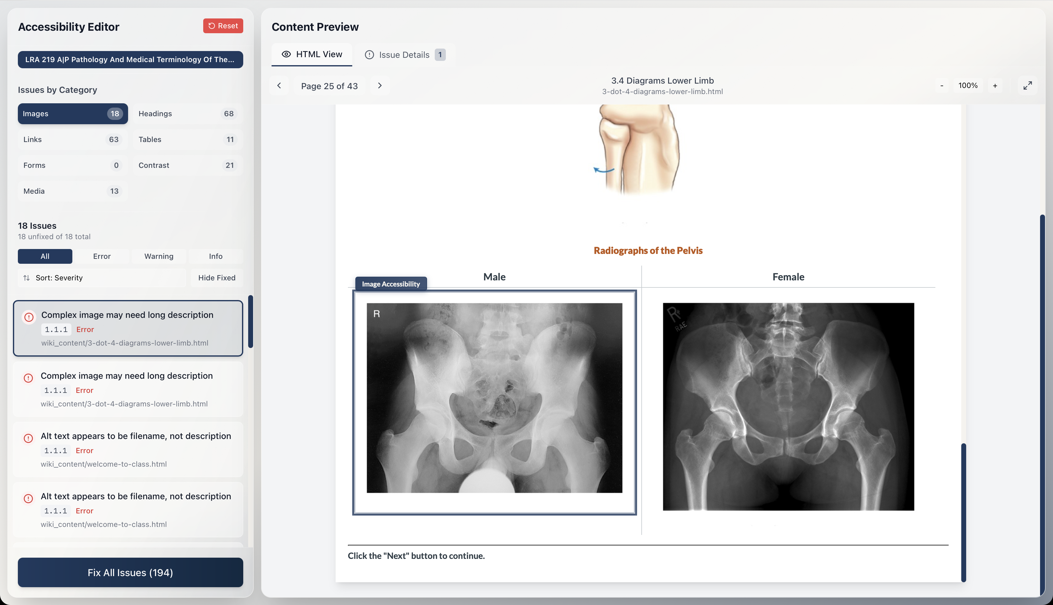Select the Headings category
The width and height of the screenshot is (1053, 605).
(187, 114)
